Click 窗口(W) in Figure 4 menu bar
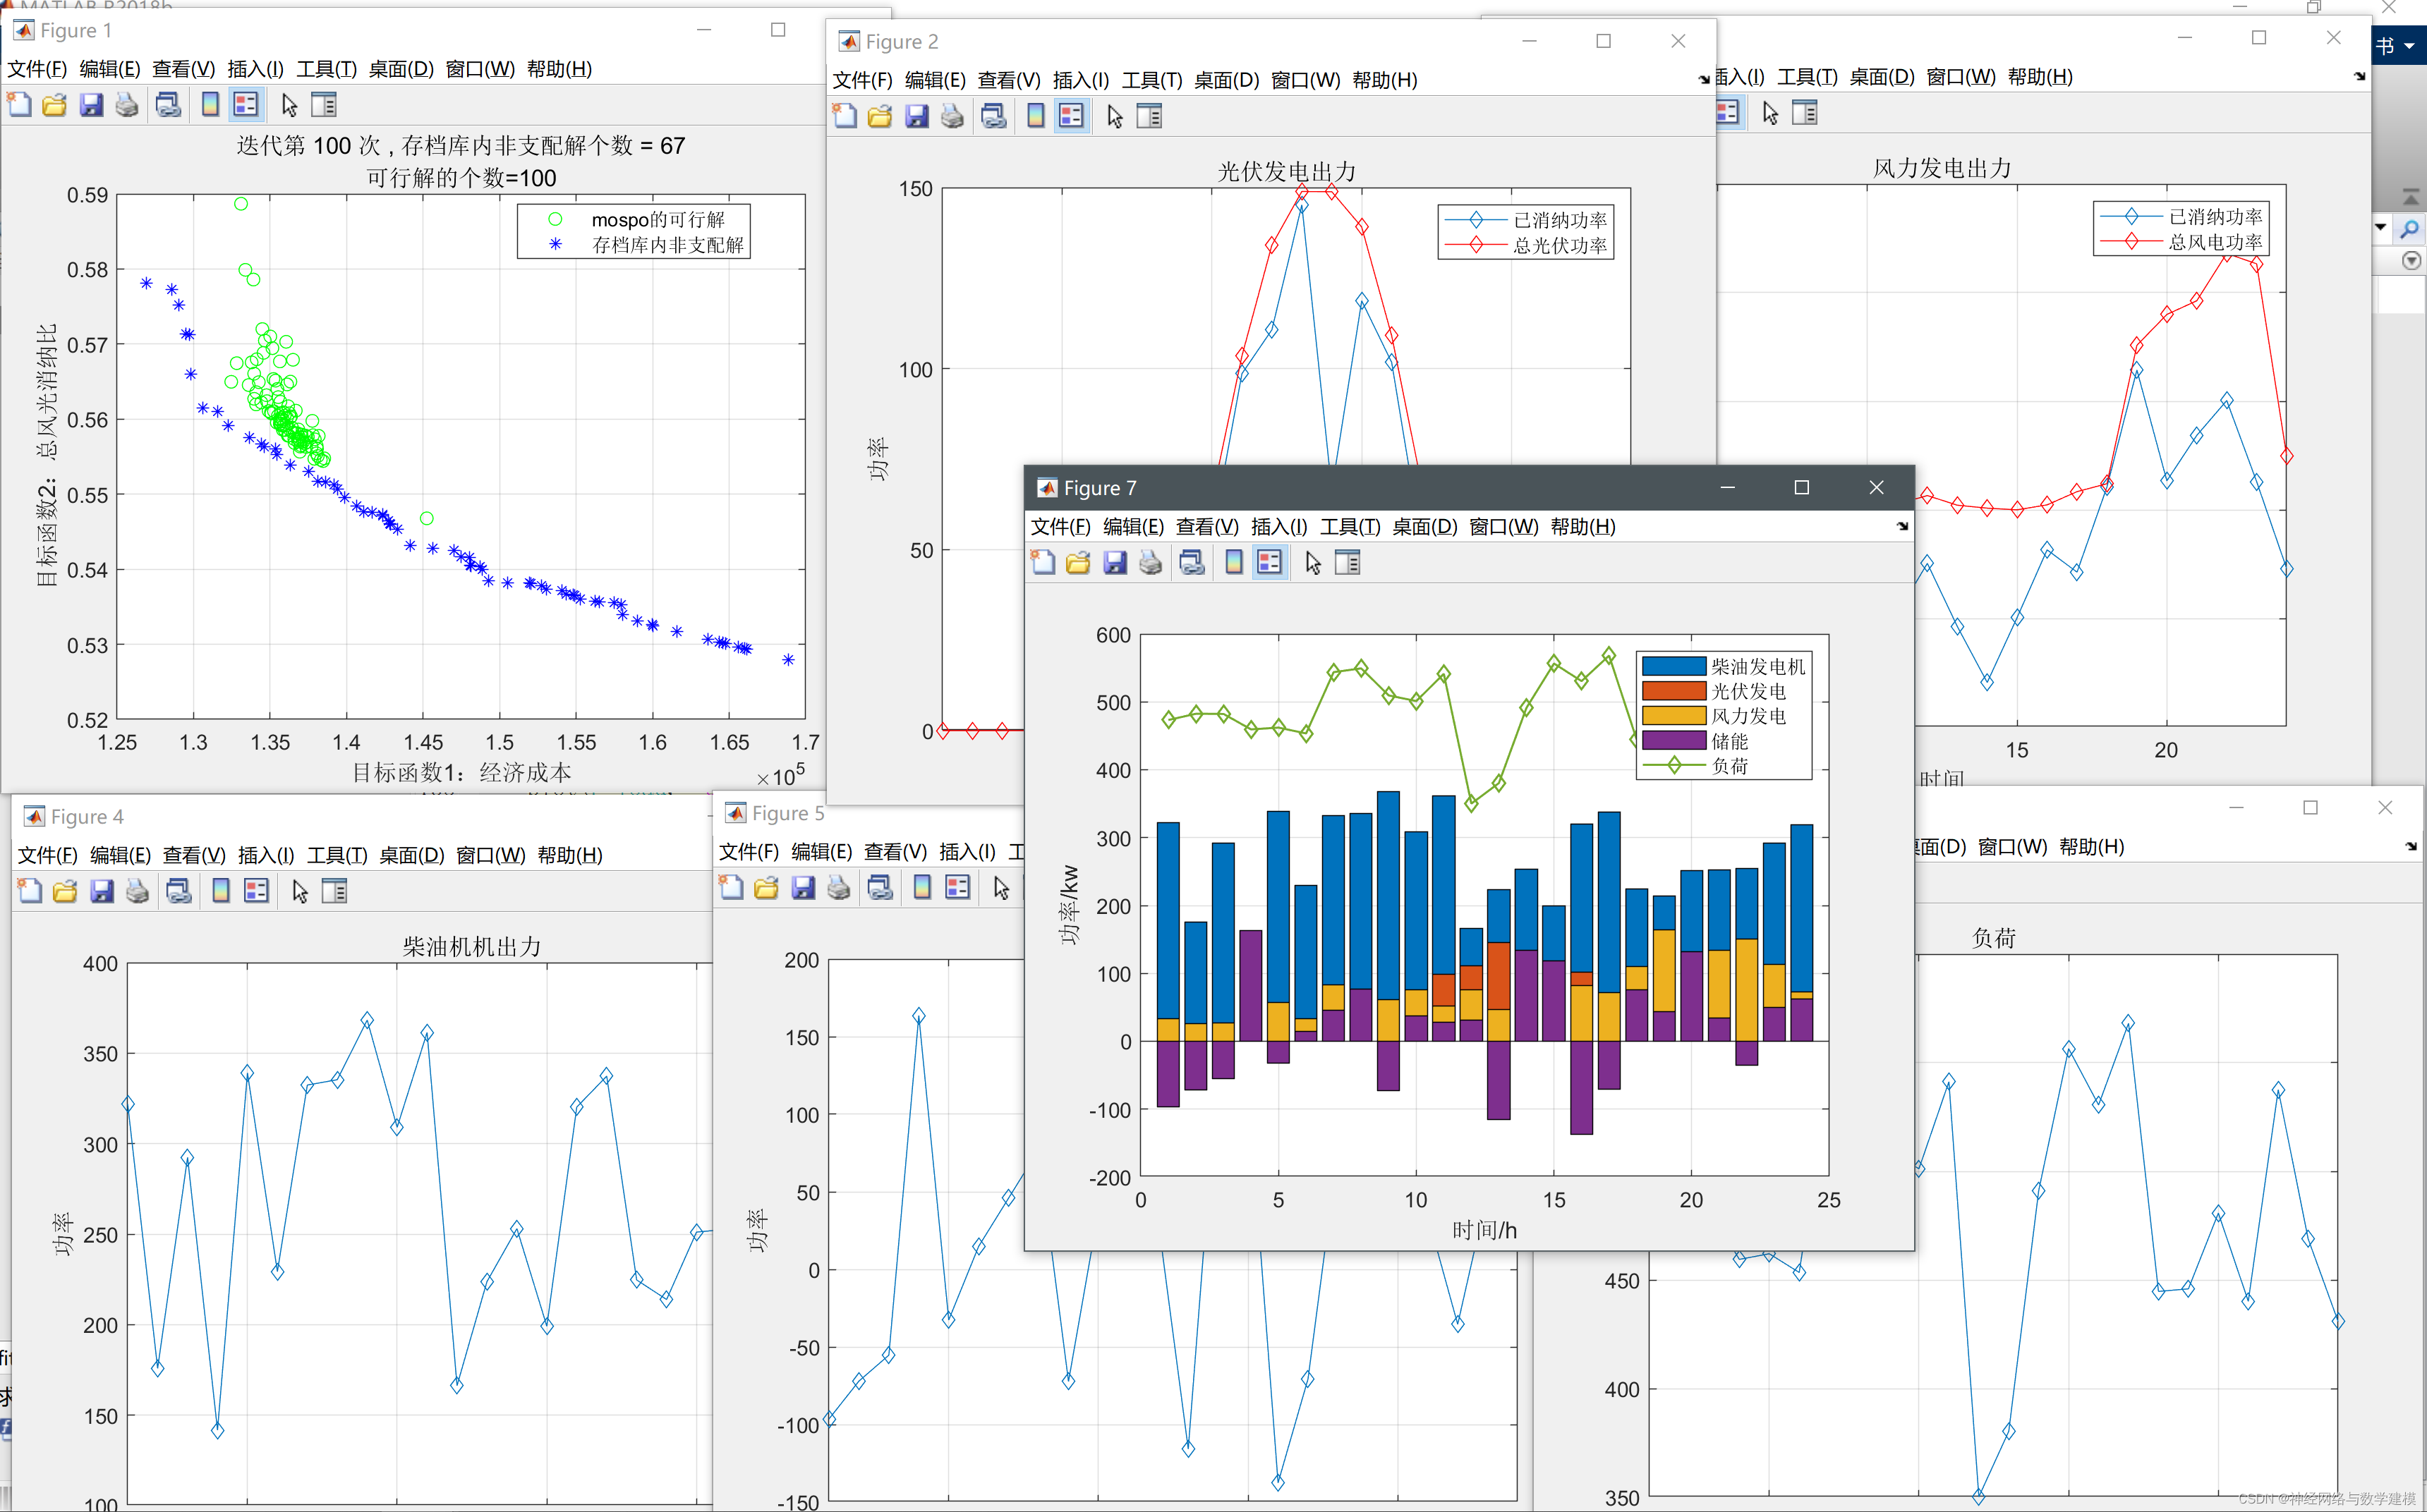This screenshot has height=1512, width=2427. point(490,855)
